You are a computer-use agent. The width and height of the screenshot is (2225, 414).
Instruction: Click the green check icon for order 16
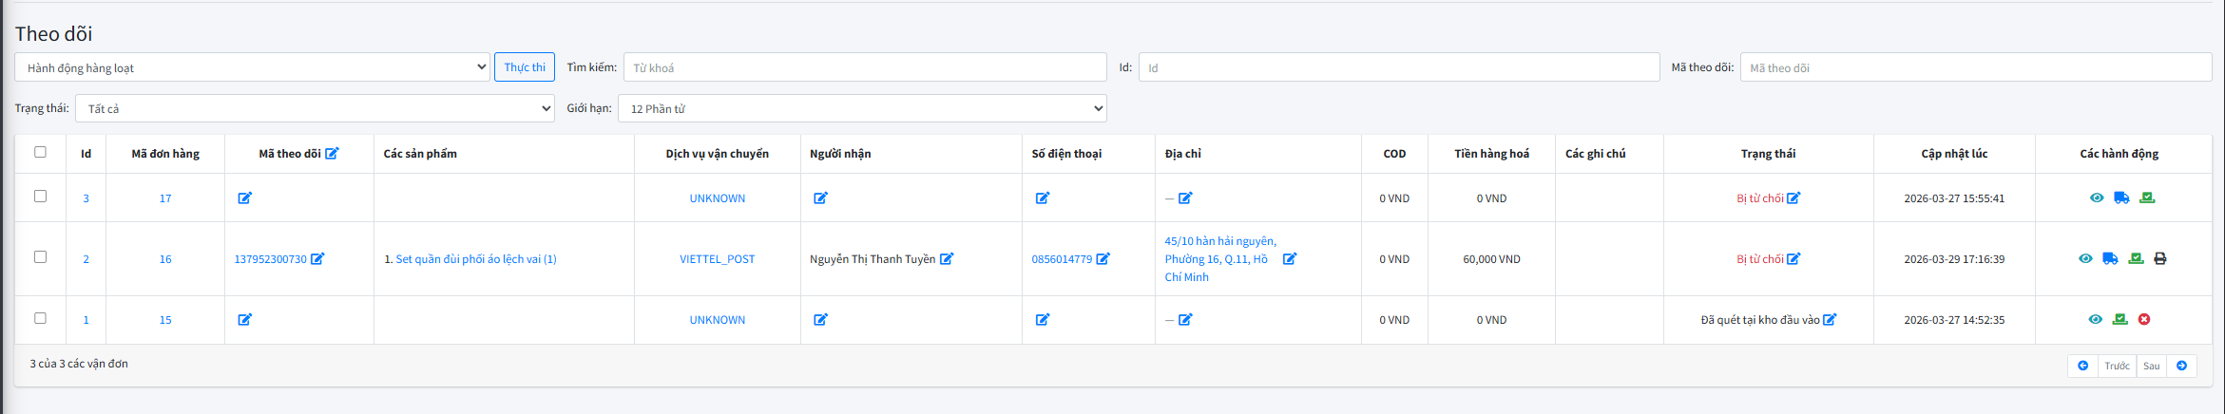[2136, 258]
